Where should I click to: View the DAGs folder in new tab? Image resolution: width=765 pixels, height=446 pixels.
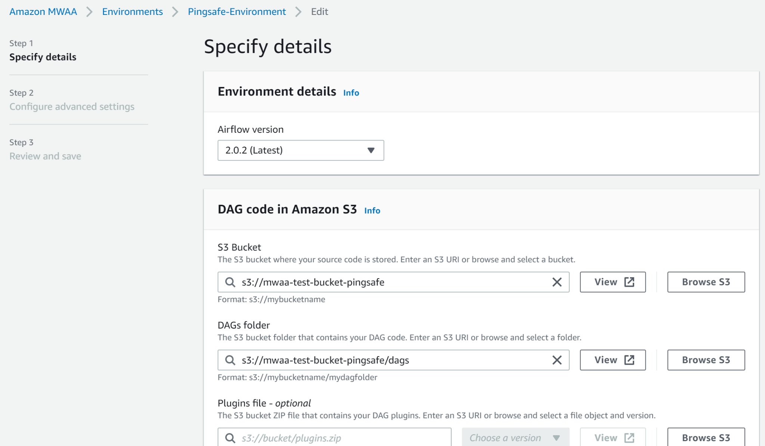(x=613, y=360)
